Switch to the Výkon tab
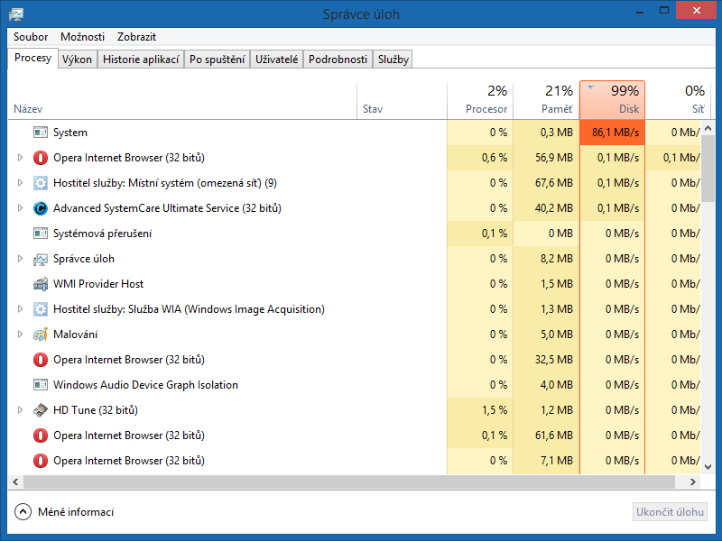 77,60
